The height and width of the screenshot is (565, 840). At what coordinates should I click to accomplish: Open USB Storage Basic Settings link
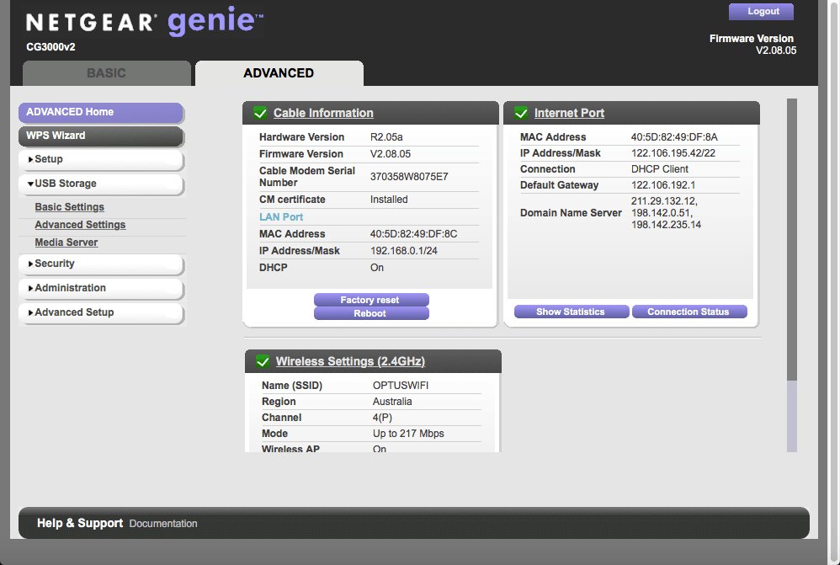pos(70,207)
